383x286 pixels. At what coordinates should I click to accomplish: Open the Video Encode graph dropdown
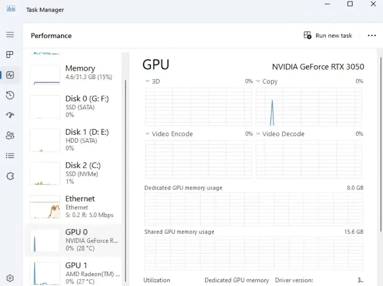pyautogui.click(x=148, y=134)
